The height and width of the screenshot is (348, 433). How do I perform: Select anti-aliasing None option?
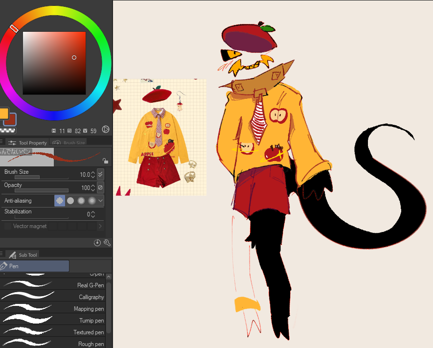(x=60, y=201)
